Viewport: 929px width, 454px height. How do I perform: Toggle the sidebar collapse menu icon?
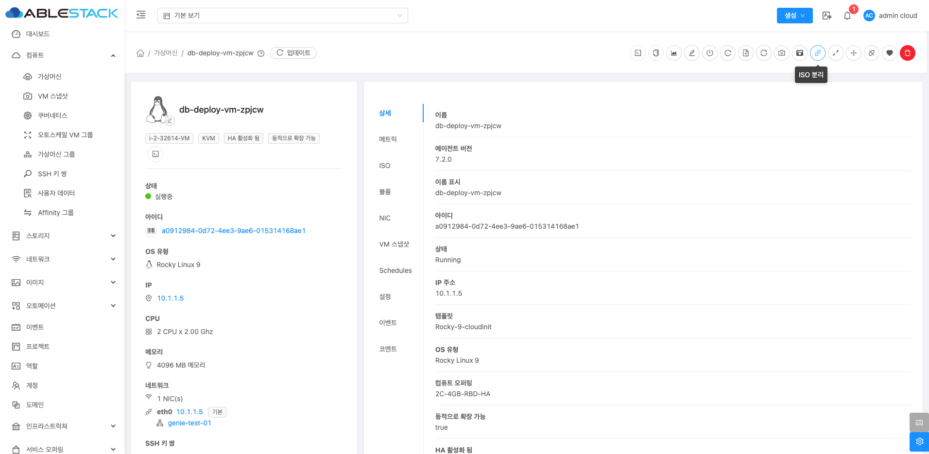(141, 15)
